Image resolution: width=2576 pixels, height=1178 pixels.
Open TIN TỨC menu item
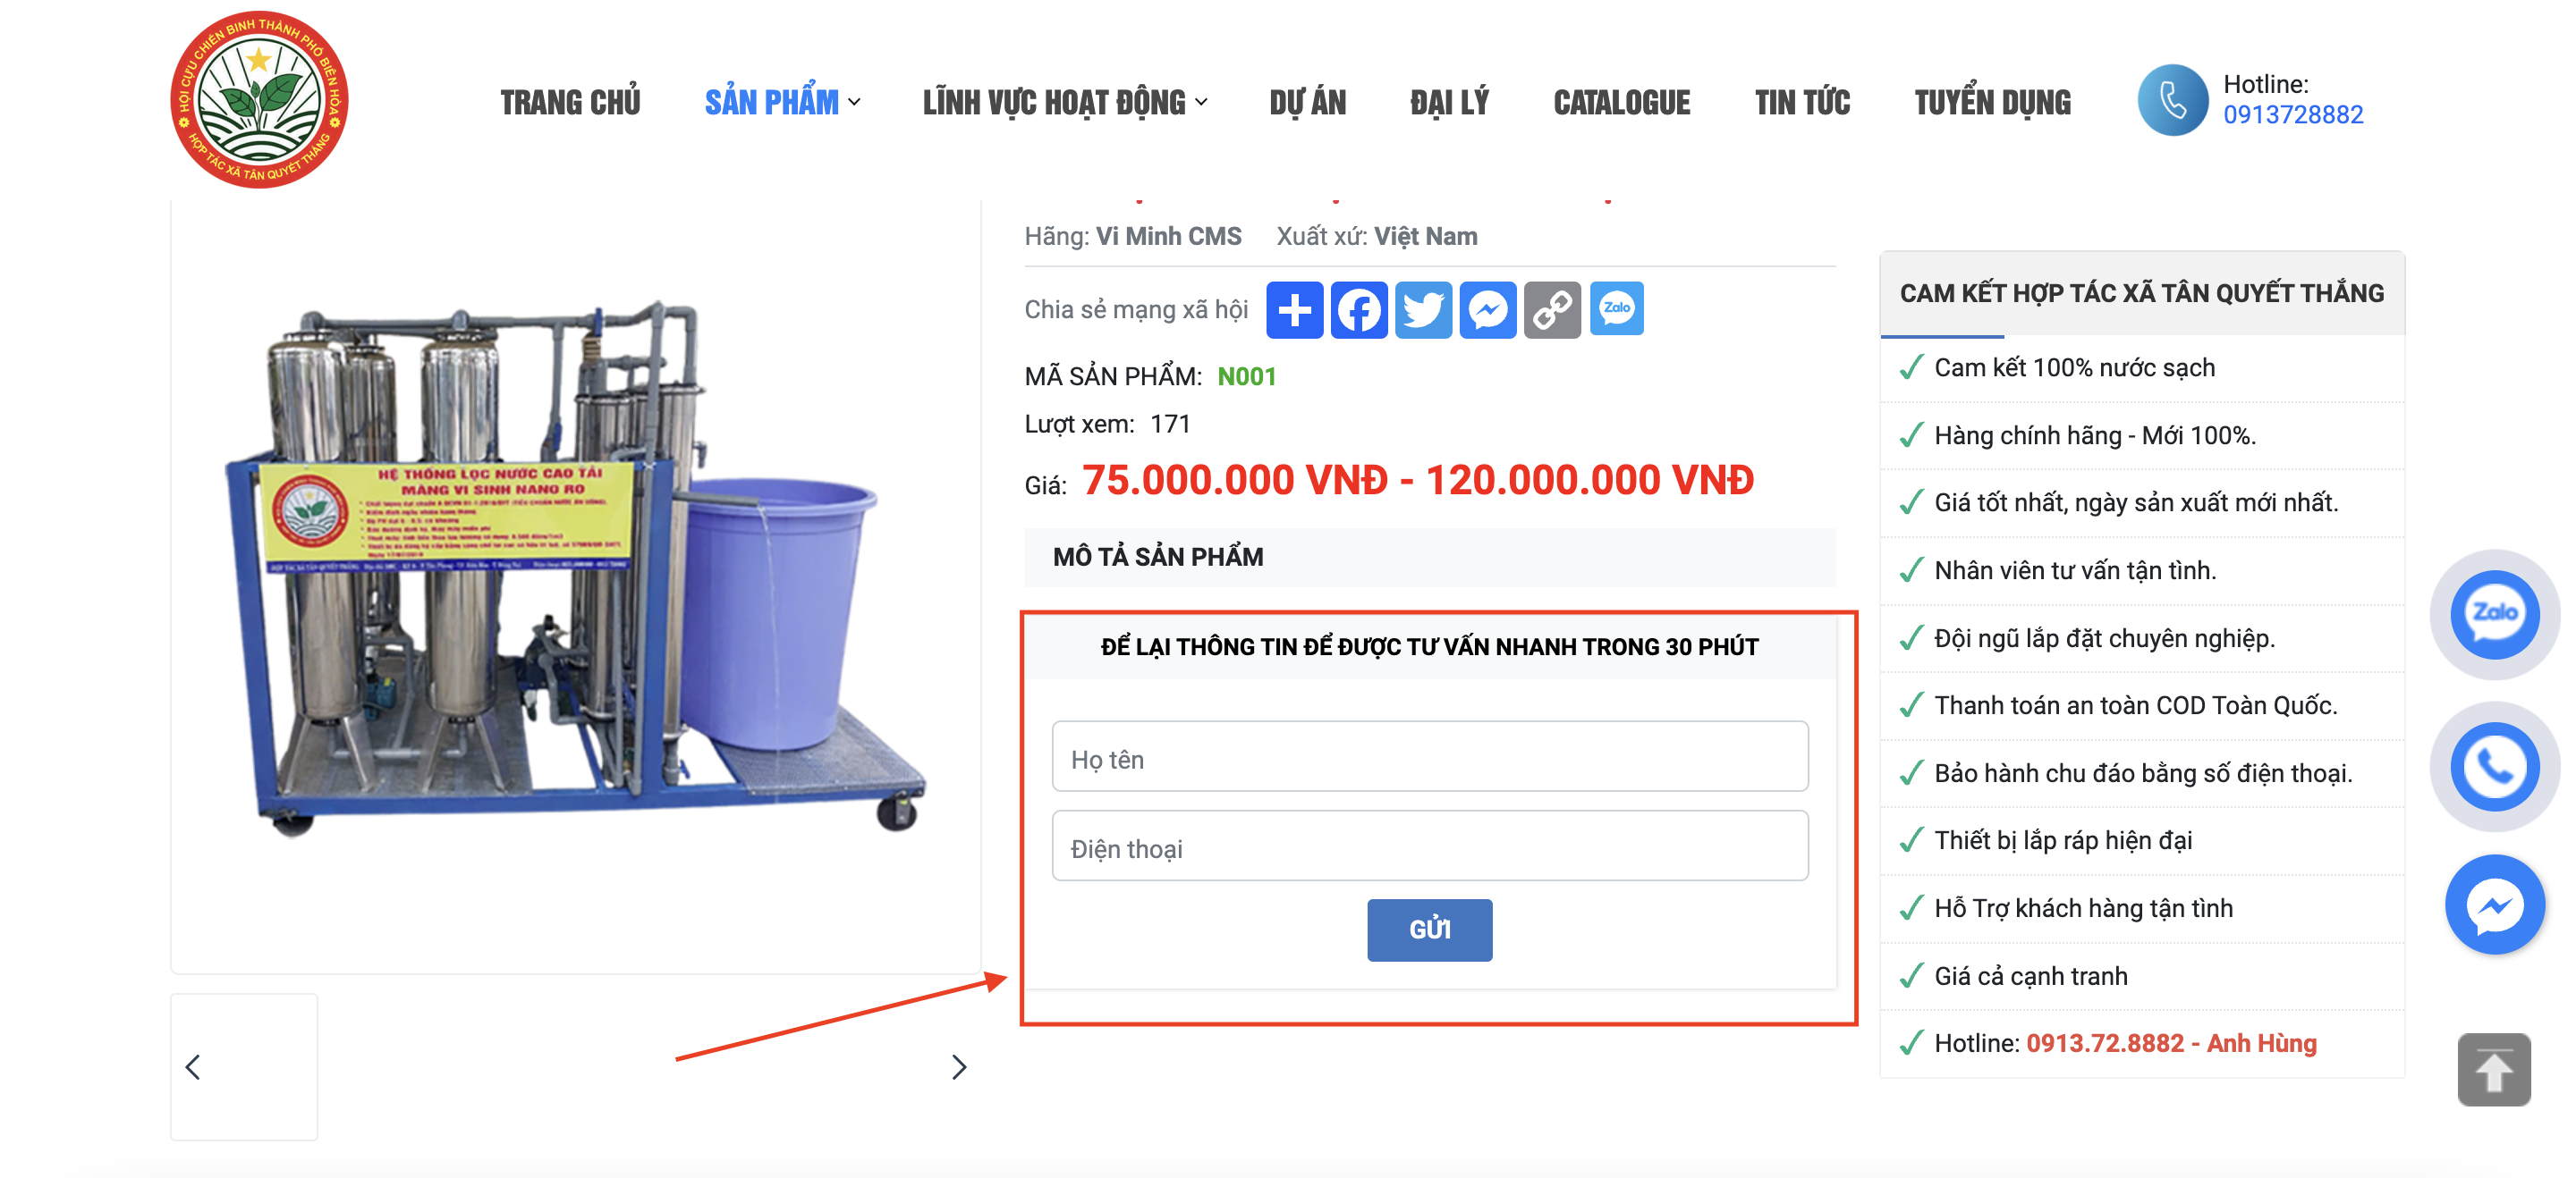coord(1802,102)
